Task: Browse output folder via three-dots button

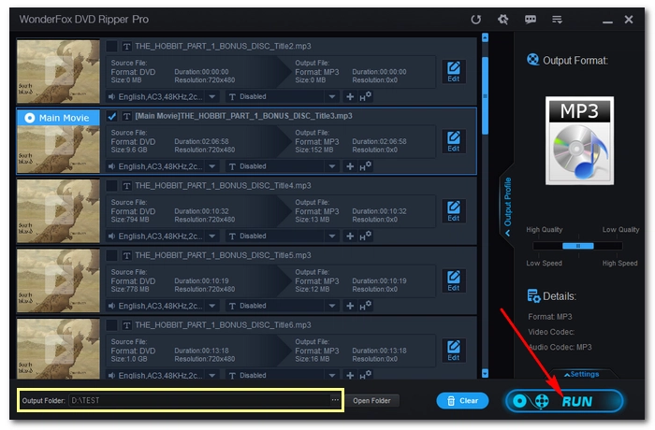Action: coord(335,400)
